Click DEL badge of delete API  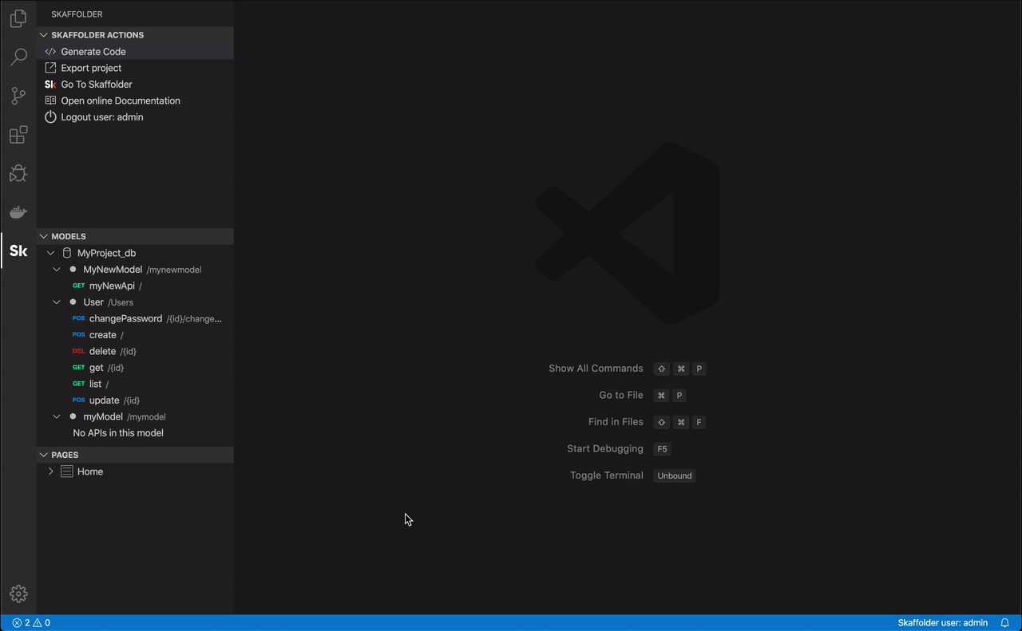[x=78, y=351]
